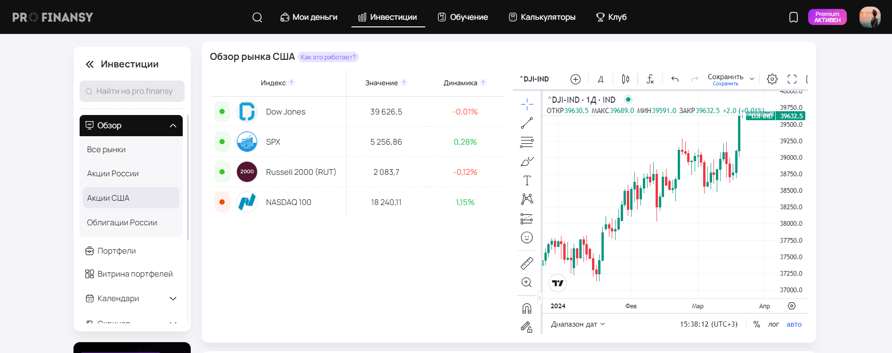
Task: Select the NASDAQ 100 row
Action: [357, 202]
